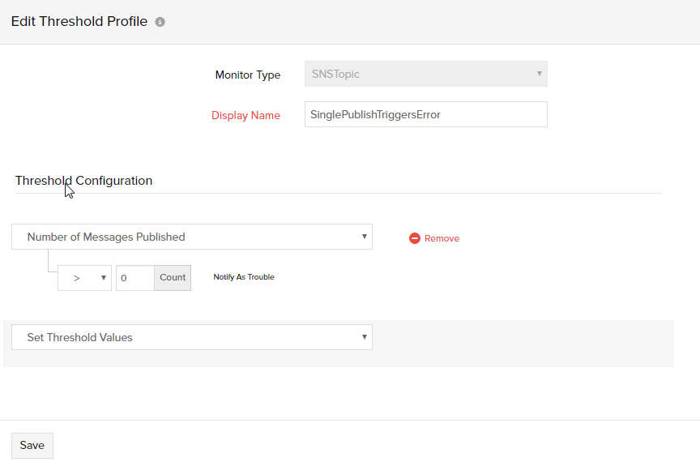Image resolution: width=700 pixels, height=466 pixels.
Task: Click the arrow on Number of Messages Published
Action: point(365,237)
